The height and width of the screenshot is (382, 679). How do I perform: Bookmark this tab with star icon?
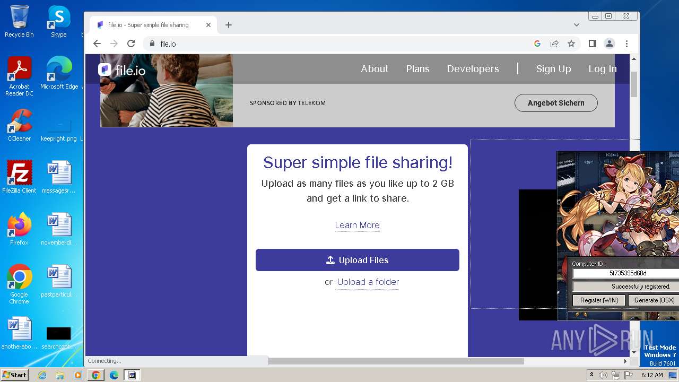571,44
